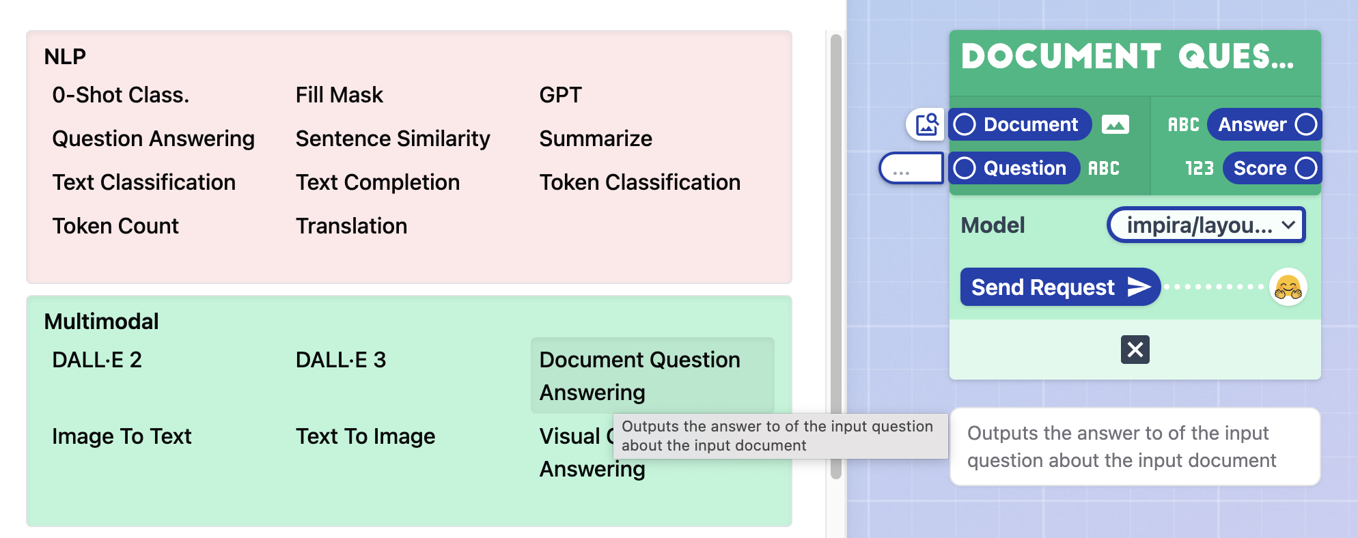Image resolution: width=1358 pixels, height=538 pixels.
Task: Click the paper plane icon on Send Request
Action: point(1139,287)
